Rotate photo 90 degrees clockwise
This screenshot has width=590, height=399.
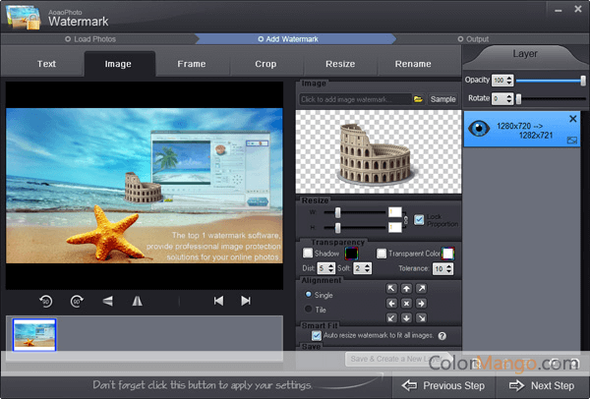77,302
